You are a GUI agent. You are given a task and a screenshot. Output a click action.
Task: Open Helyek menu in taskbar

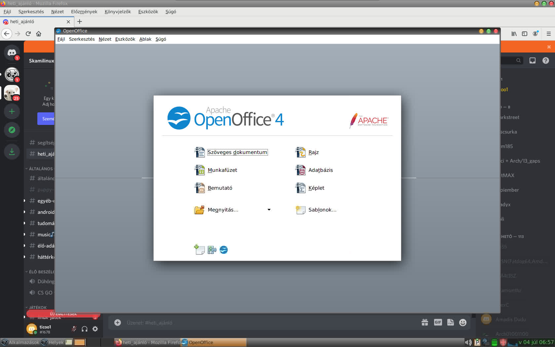53,342
